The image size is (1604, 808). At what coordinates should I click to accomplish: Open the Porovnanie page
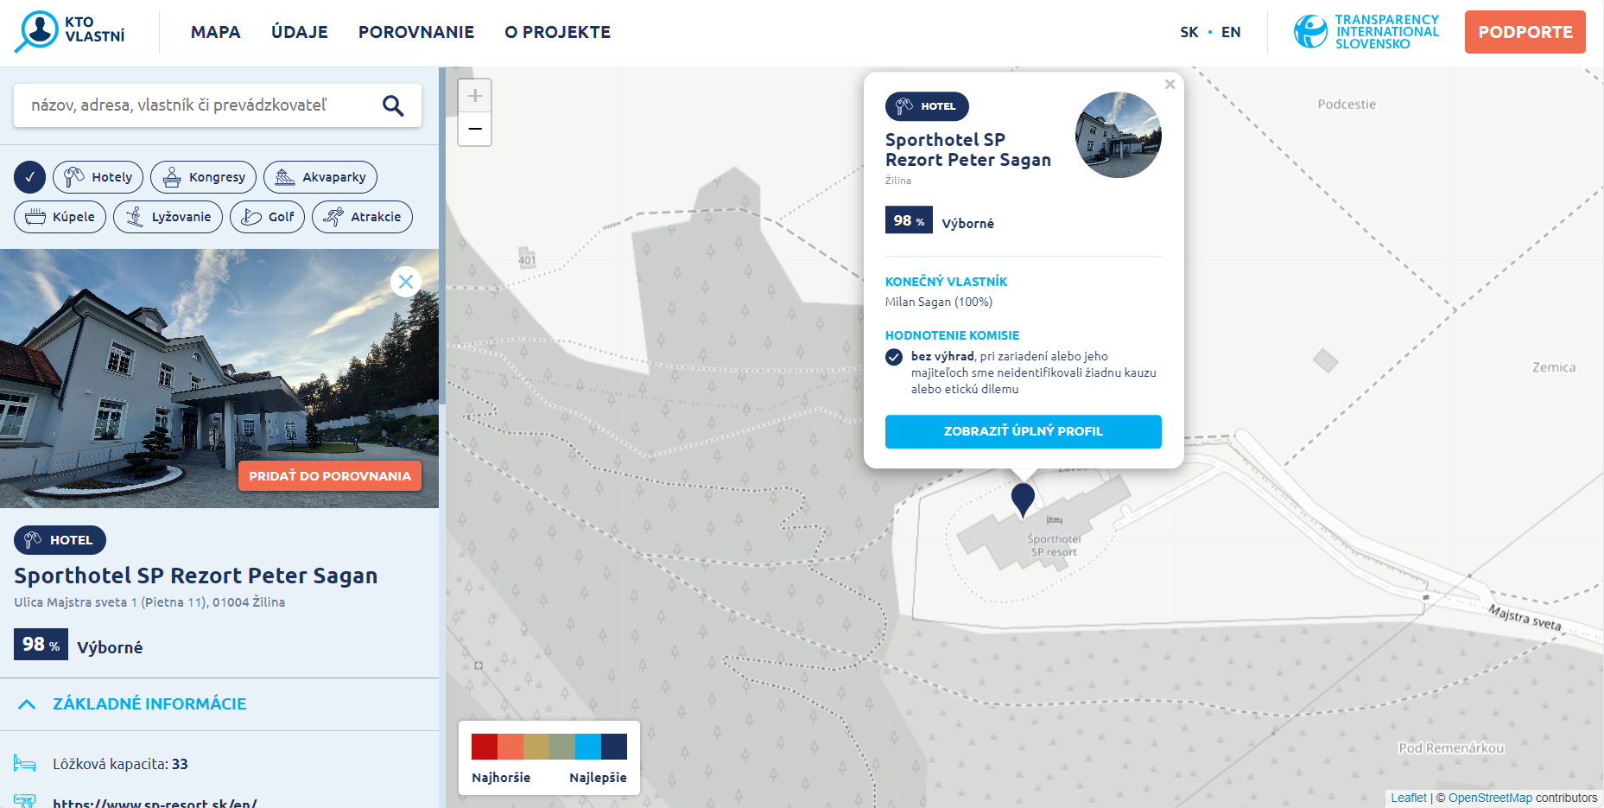(x=415, y=32)
